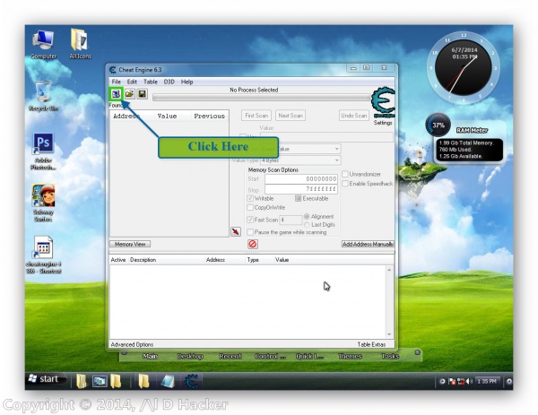This screenshot has height=415, width=538.
Task: Click the Undo Scan button
Action: tap(354, 116)
